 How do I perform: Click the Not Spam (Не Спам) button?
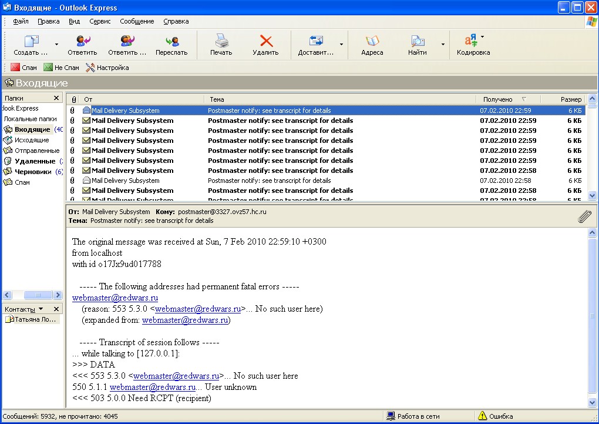[x=61, y=68]
